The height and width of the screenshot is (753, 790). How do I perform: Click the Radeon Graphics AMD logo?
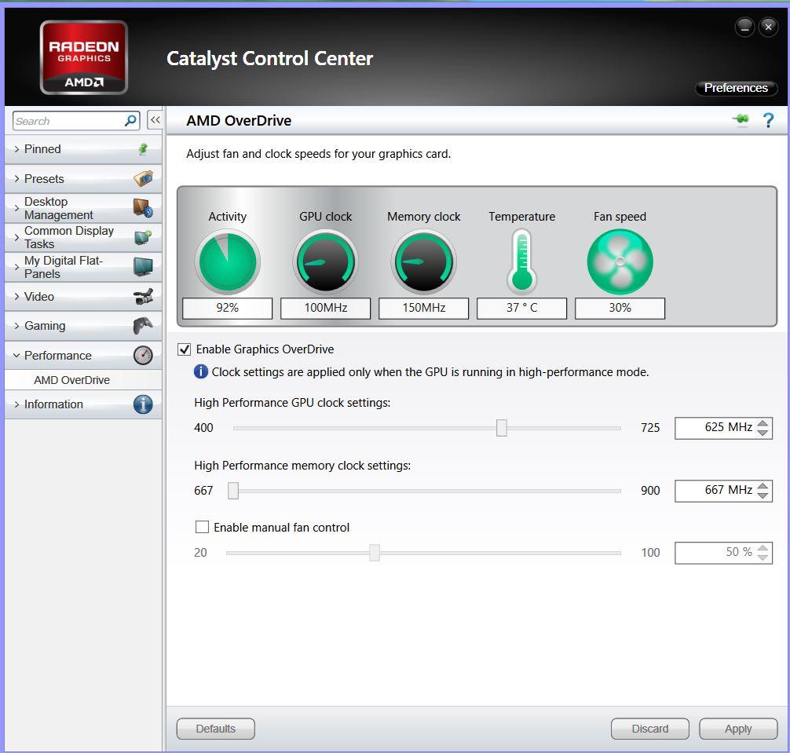[84, 57]
